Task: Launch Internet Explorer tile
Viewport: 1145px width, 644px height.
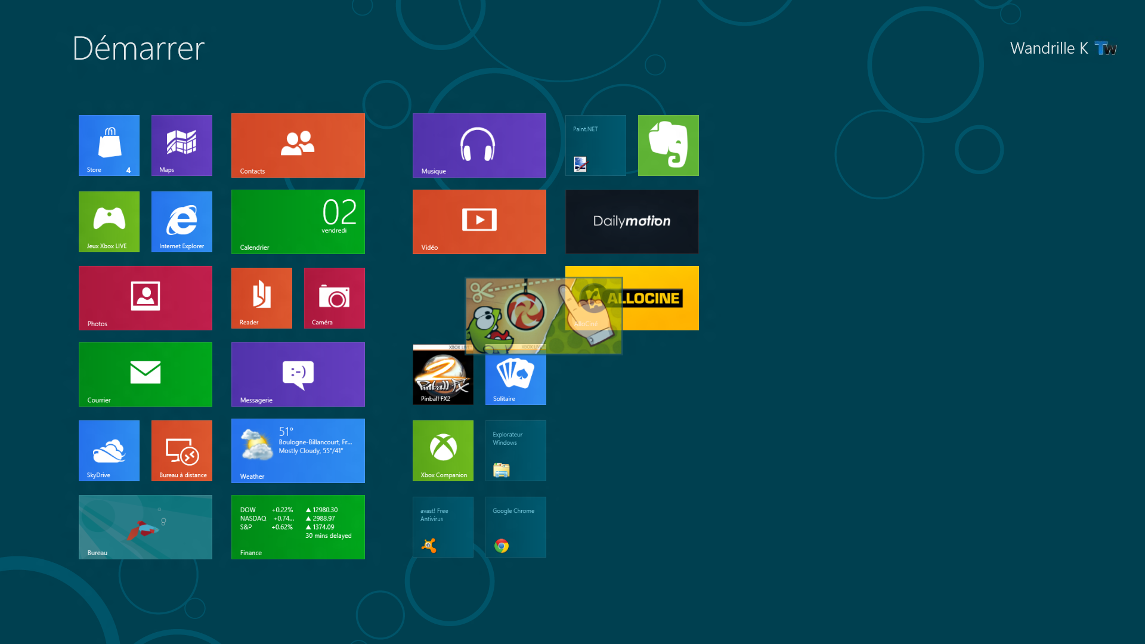Action: 182,222
